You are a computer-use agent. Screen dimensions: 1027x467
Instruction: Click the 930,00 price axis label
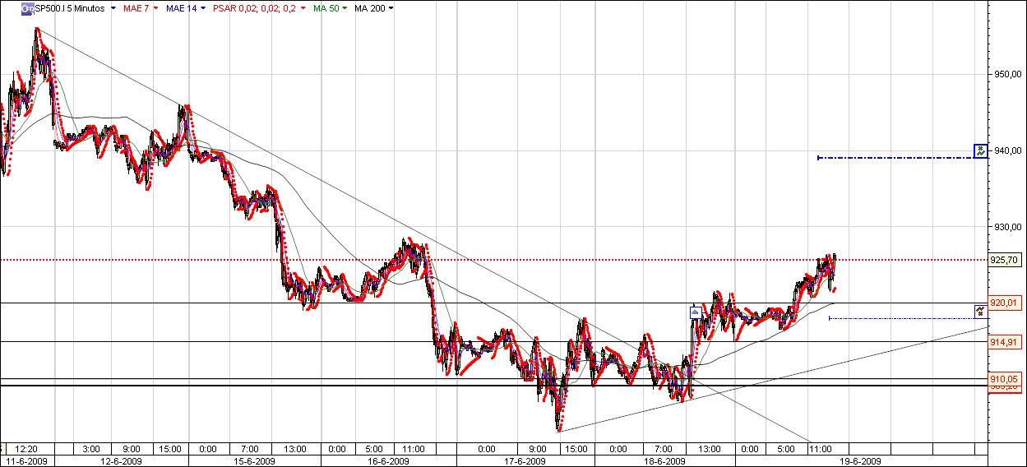1006,226
